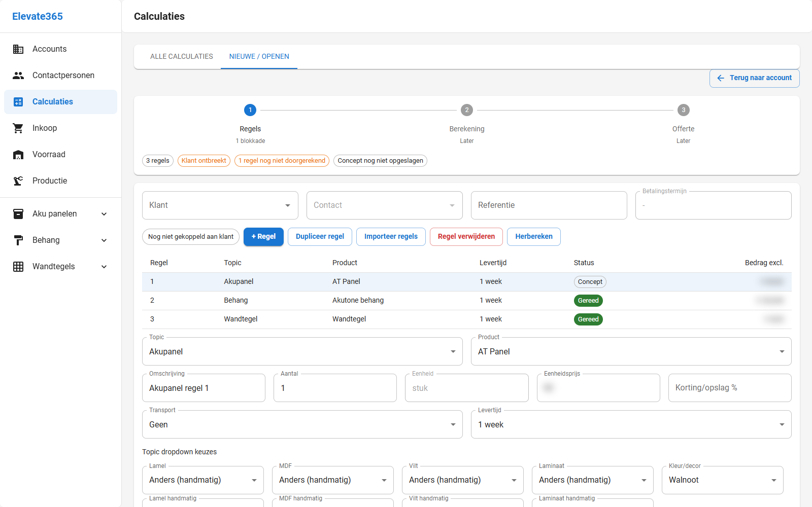Select table row 1 Akupanel
The height and width of the screenshot is (507, 812).
[467, 282]
